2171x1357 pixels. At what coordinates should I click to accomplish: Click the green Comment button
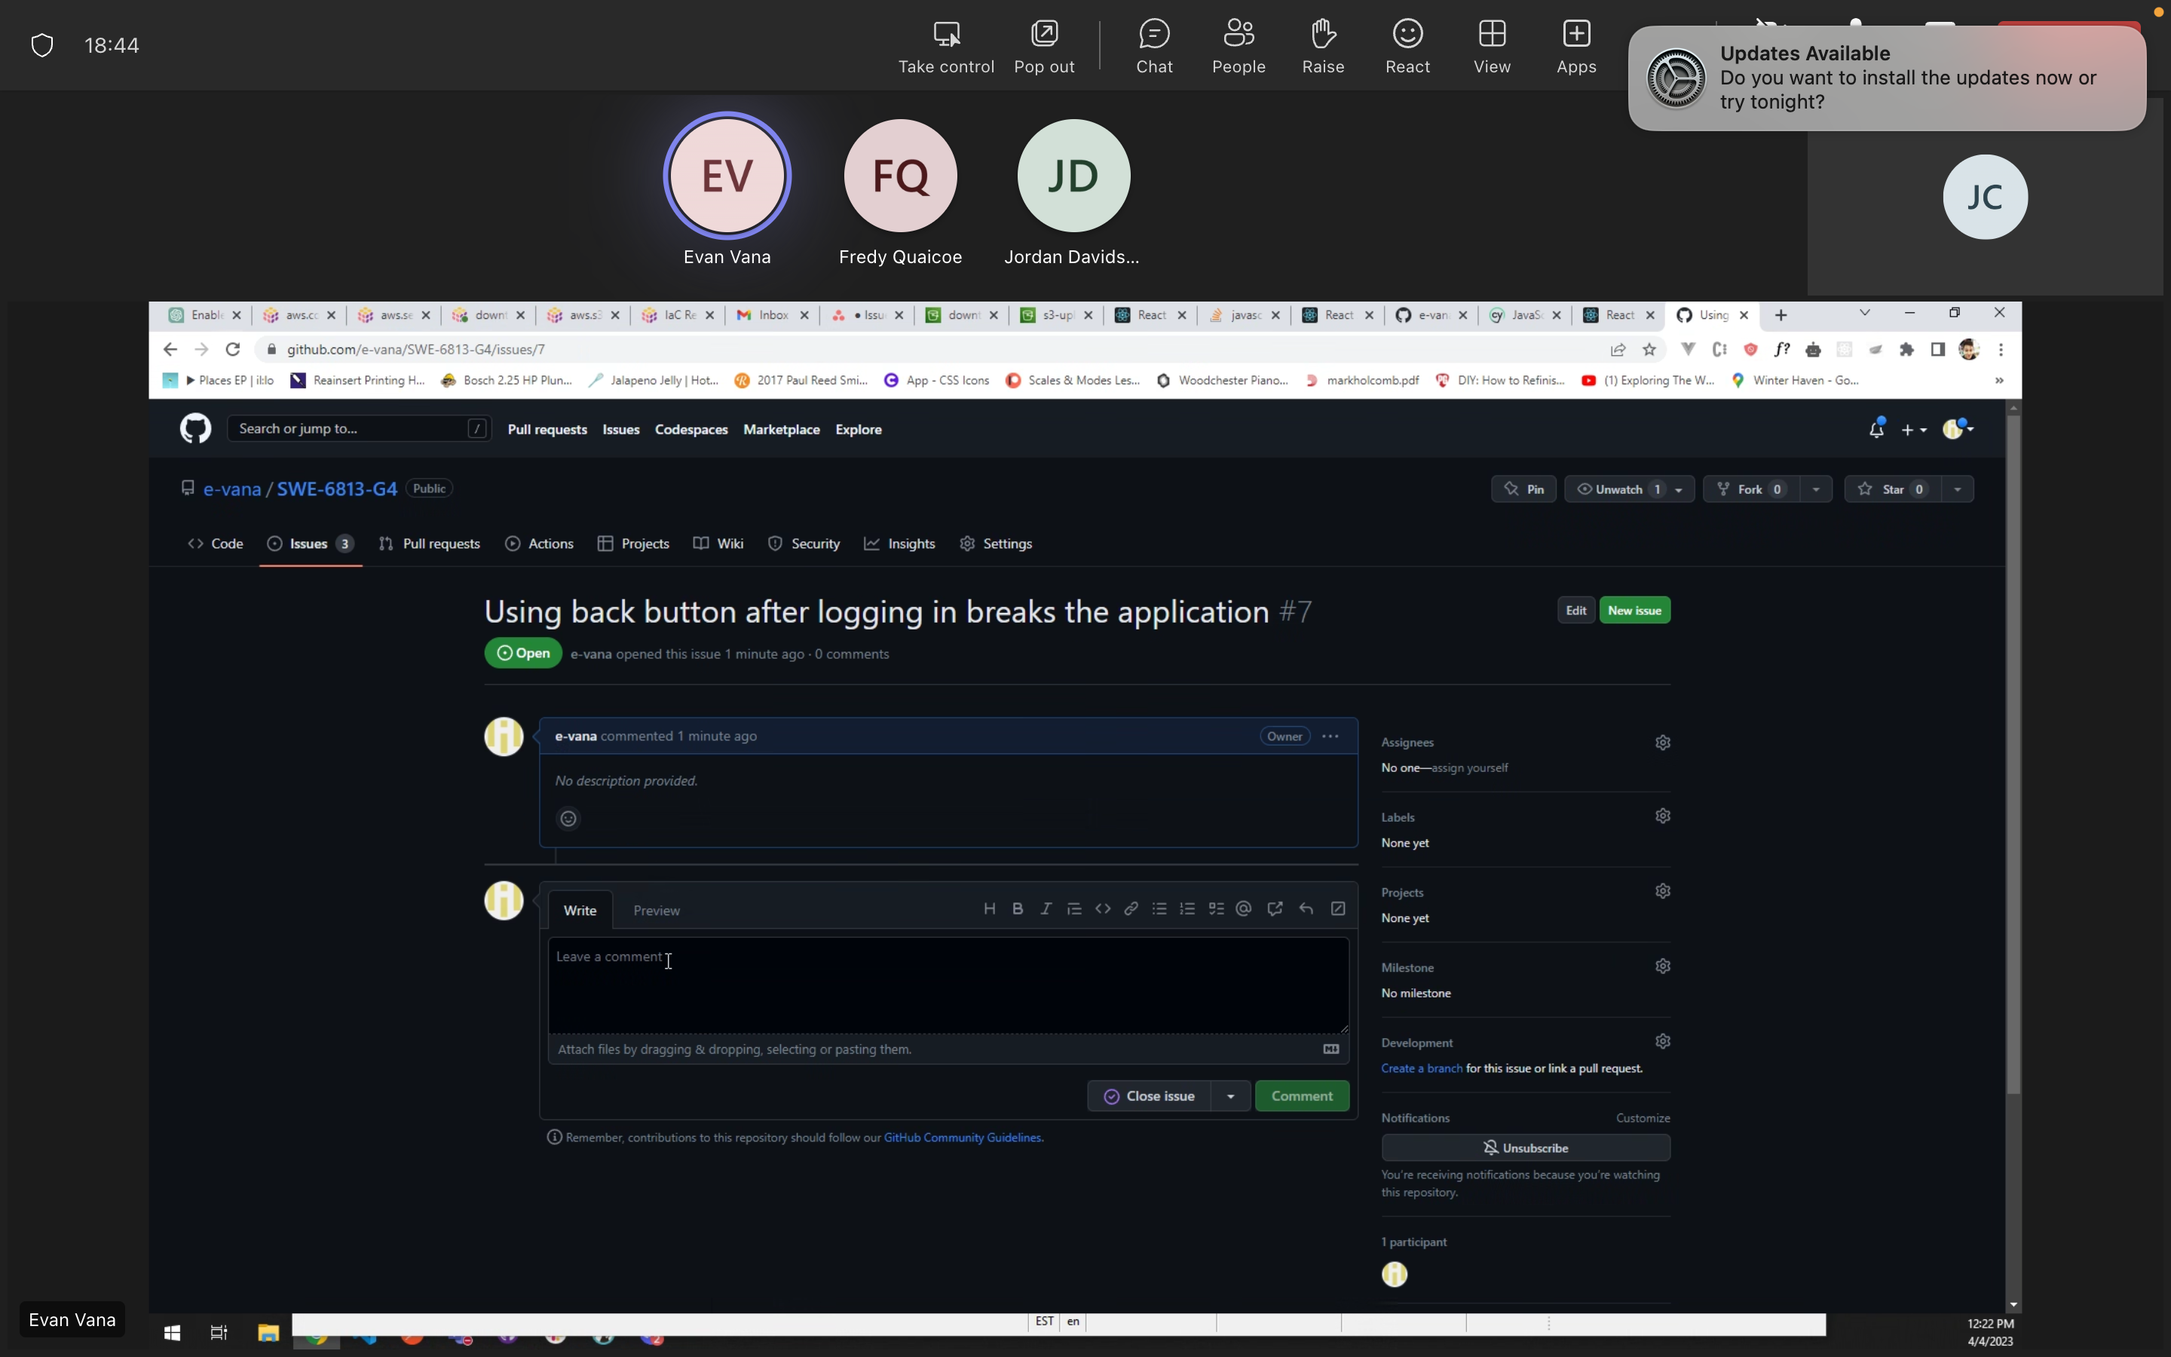click(1302, 1096)
